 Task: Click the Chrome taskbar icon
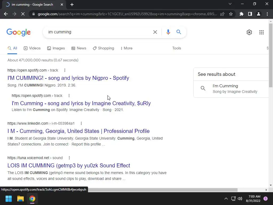(x=32, y=199)
